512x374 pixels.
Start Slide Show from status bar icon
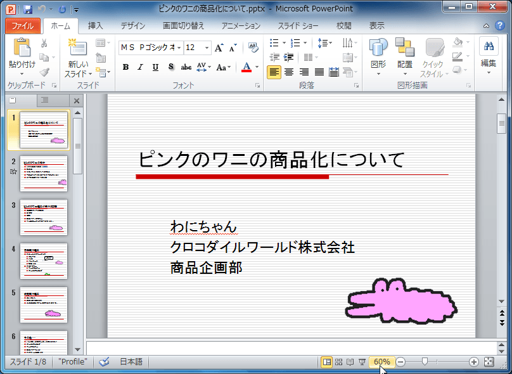click(x=362, y=362)
